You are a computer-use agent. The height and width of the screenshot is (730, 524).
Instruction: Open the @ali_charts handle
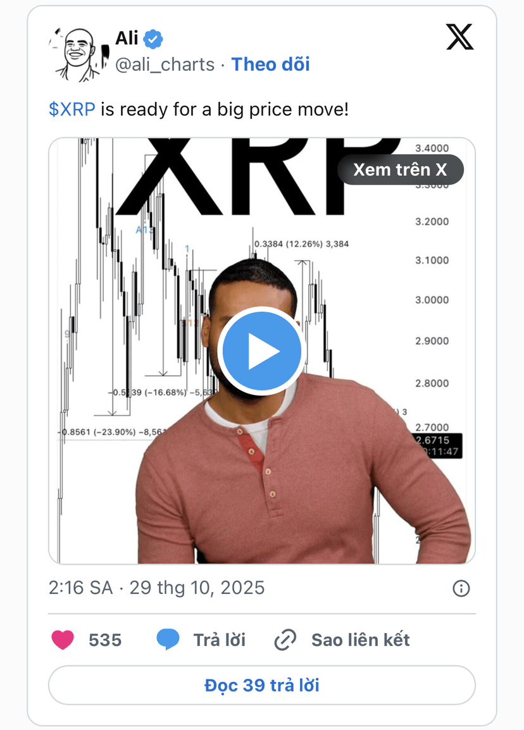[165, 65]
